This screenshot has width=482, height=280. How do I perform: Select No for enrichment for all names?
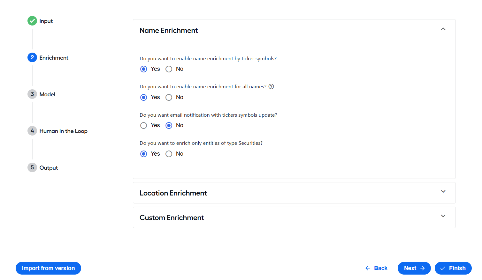pyautogui.click(x=169, y=97)
